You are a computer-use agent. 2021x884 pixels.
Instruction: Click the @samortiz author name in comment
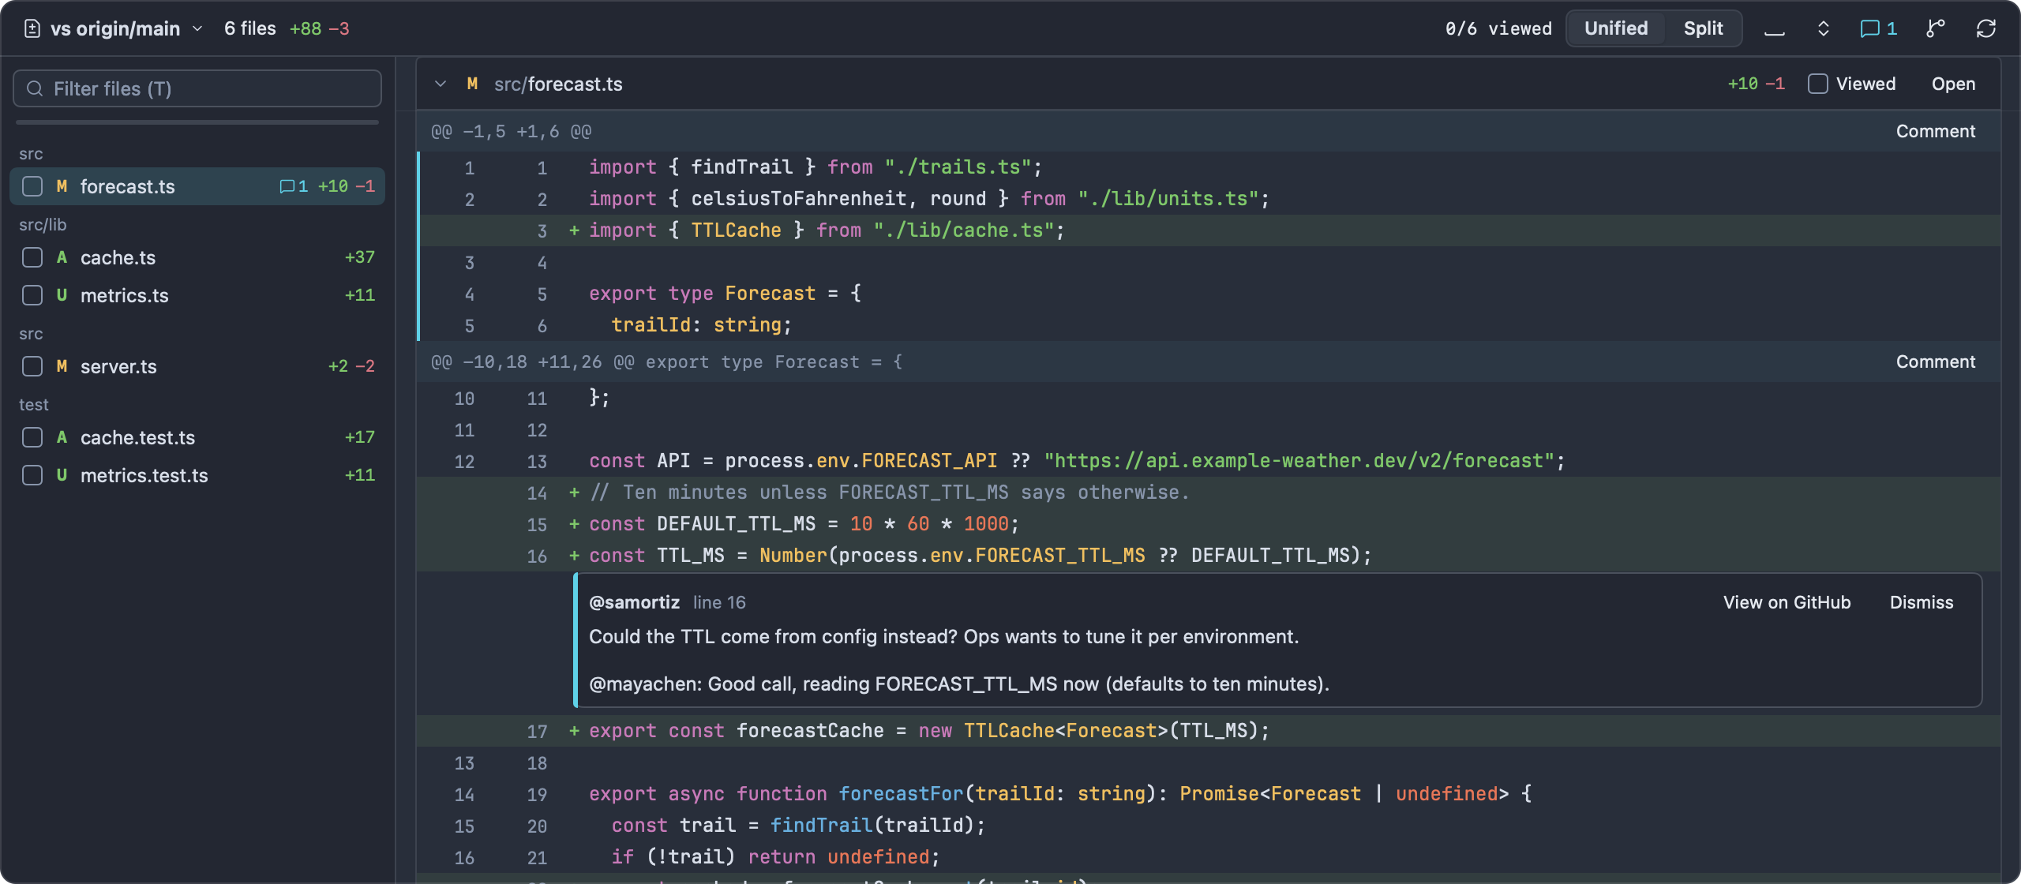click(x=634, y=602)
